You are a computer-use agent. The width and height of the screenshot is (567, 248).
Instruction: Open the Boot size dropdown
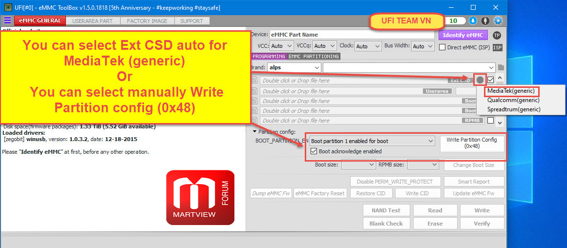point(359,165)
